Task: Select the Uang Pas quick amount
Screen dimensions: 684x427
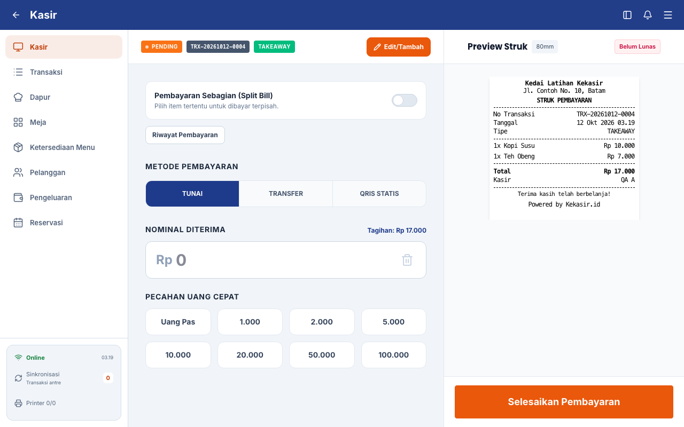Action: pyautogui.click(x=178, y=322)
